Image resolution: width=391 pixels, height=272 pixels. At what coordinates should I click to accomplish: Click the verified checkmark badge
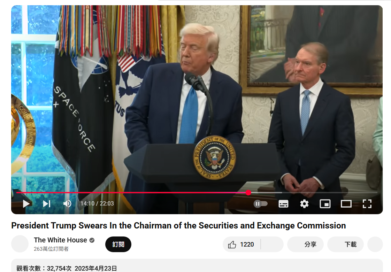point(92,240)
